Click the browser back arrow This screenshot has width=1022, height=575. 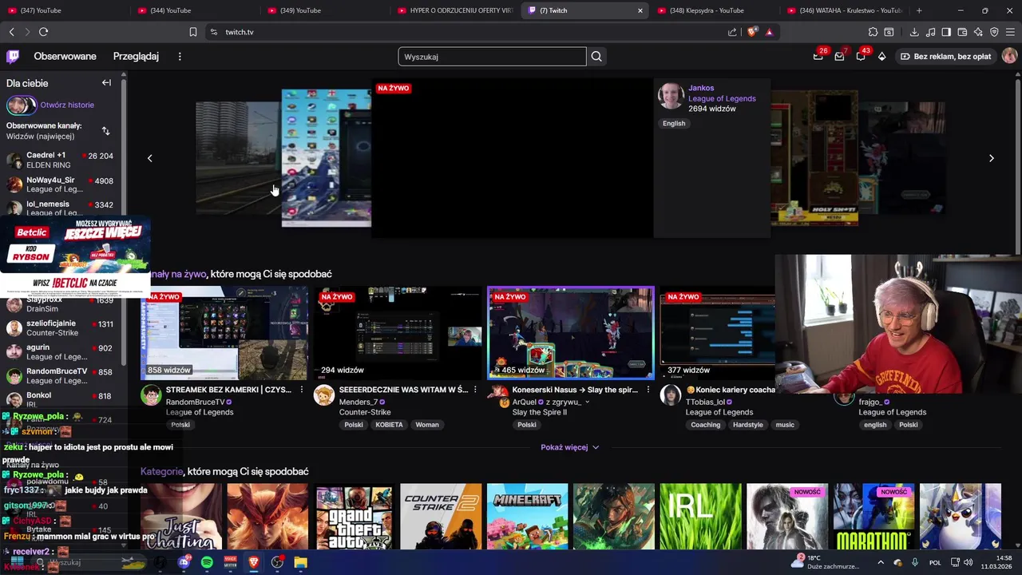coord(11,32)
